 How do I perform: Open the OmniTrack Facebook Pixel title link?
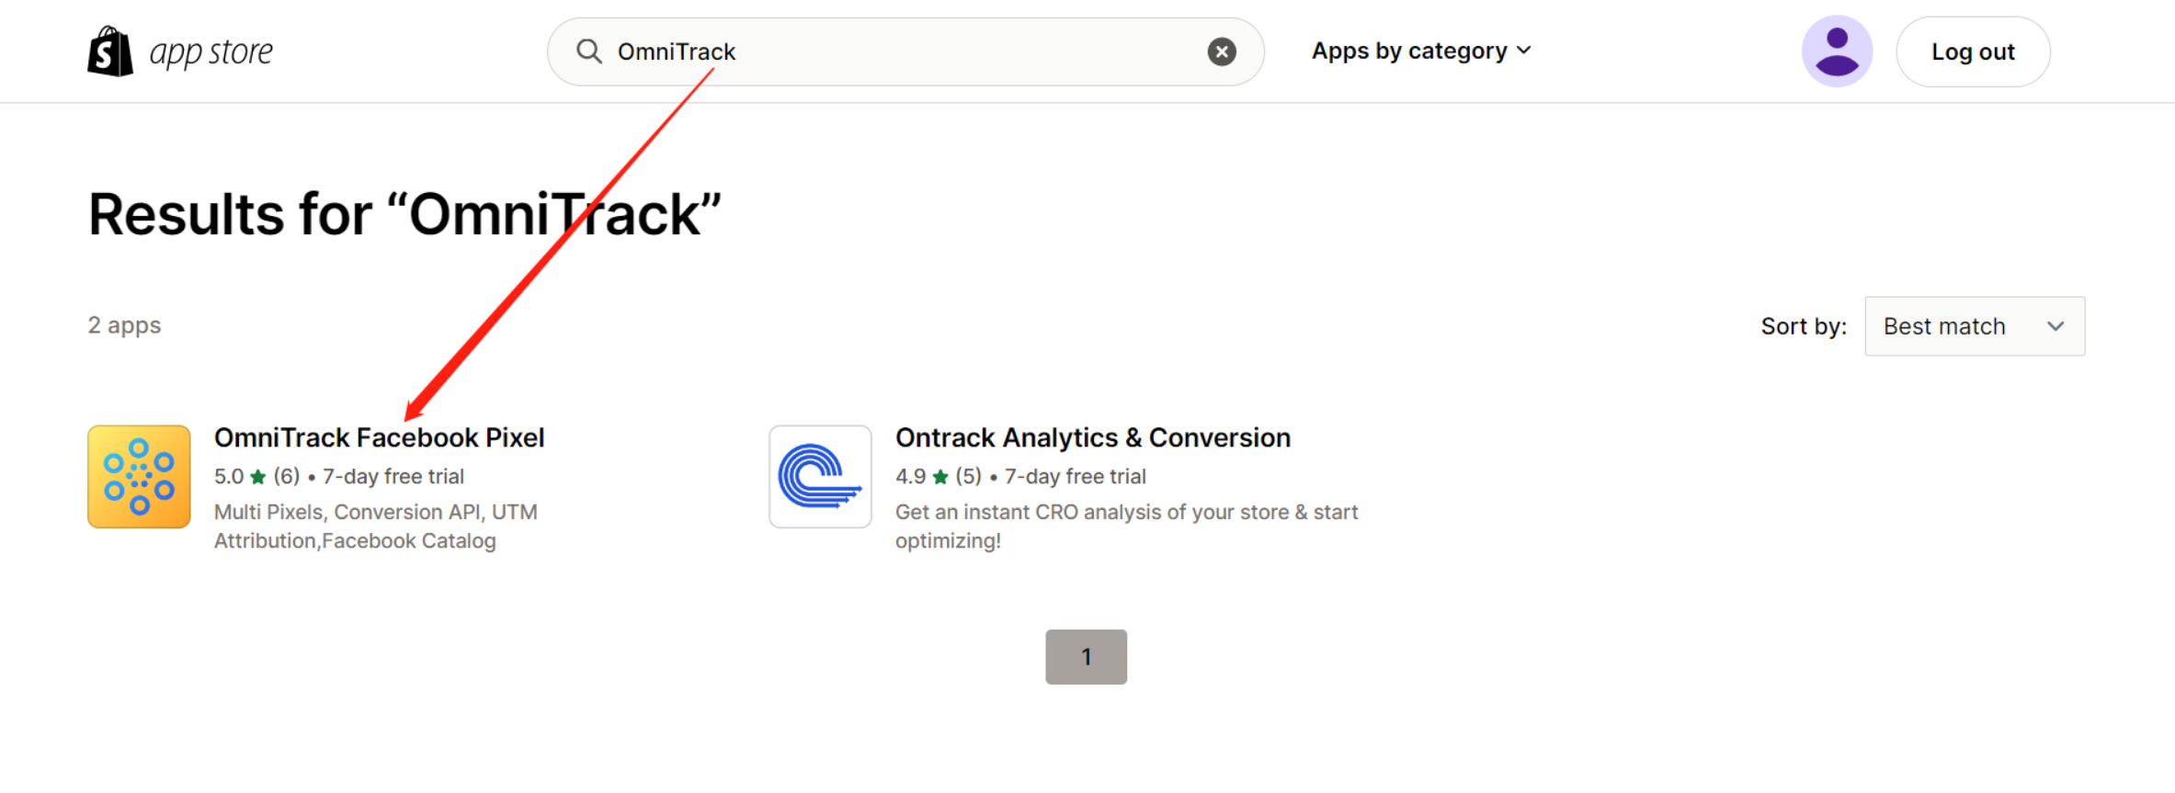379,437
